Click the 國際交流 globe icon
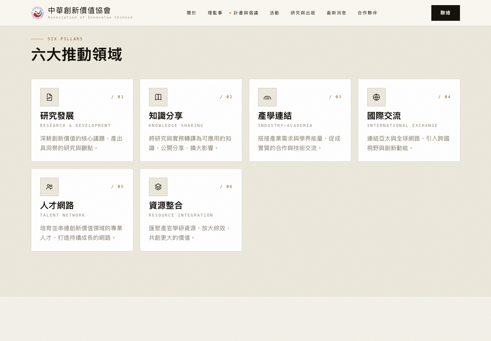The height and width of the screenshot is (341, 491). 376,97
